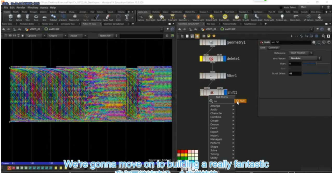Select the Draw Curve shelf tool

[97, 17]
